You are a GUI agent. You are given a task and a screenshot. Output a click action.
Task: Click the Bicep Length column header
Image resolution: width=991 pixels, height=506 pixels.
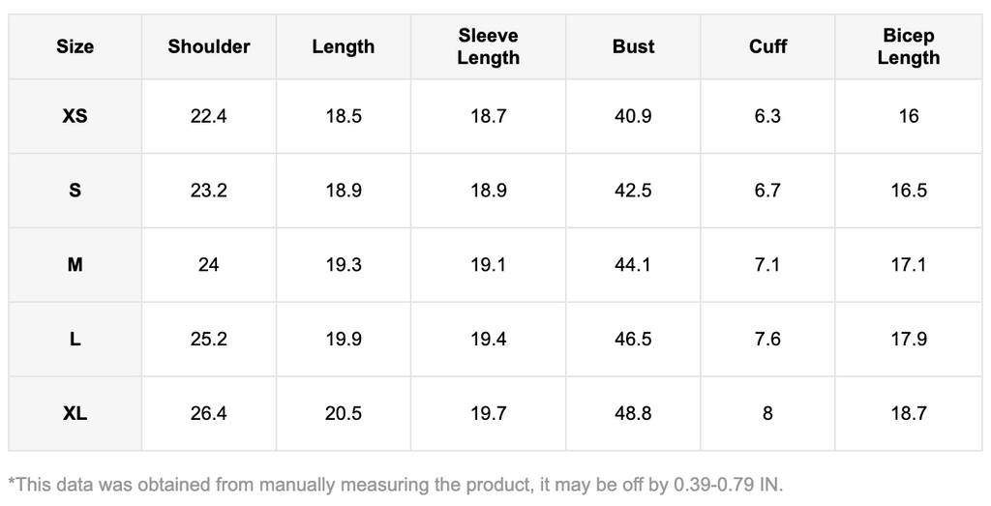[908, 46]
